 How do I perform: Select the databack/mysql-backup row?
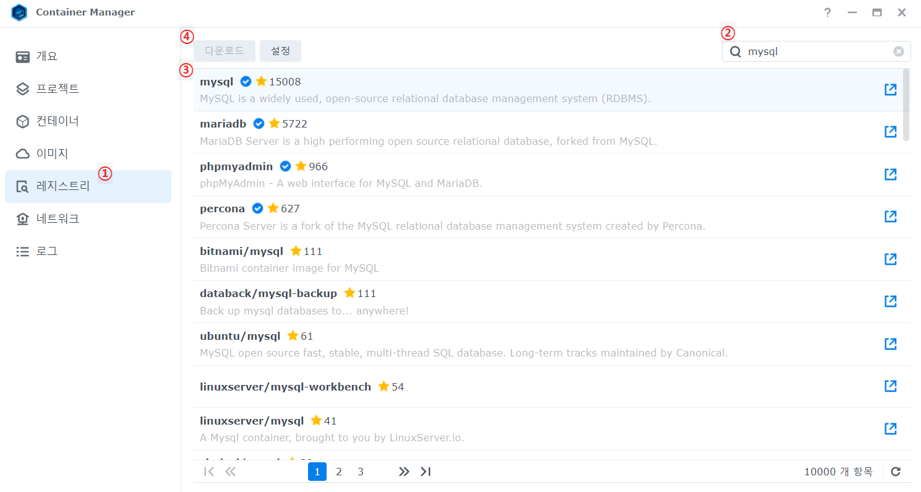coord(552,302)
